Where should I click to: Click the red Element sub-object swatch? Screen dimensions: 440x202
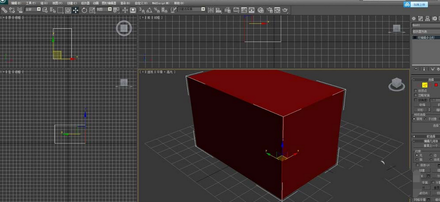click(436, 85)
